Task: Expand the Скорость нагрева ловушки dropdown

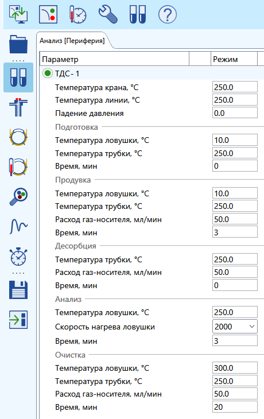Action: point(235,327)
